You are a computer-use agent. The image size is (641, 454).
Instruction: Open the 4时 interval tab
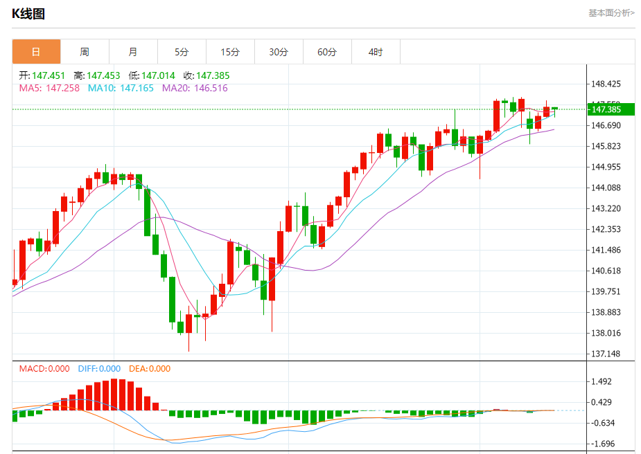click(376, 52)
